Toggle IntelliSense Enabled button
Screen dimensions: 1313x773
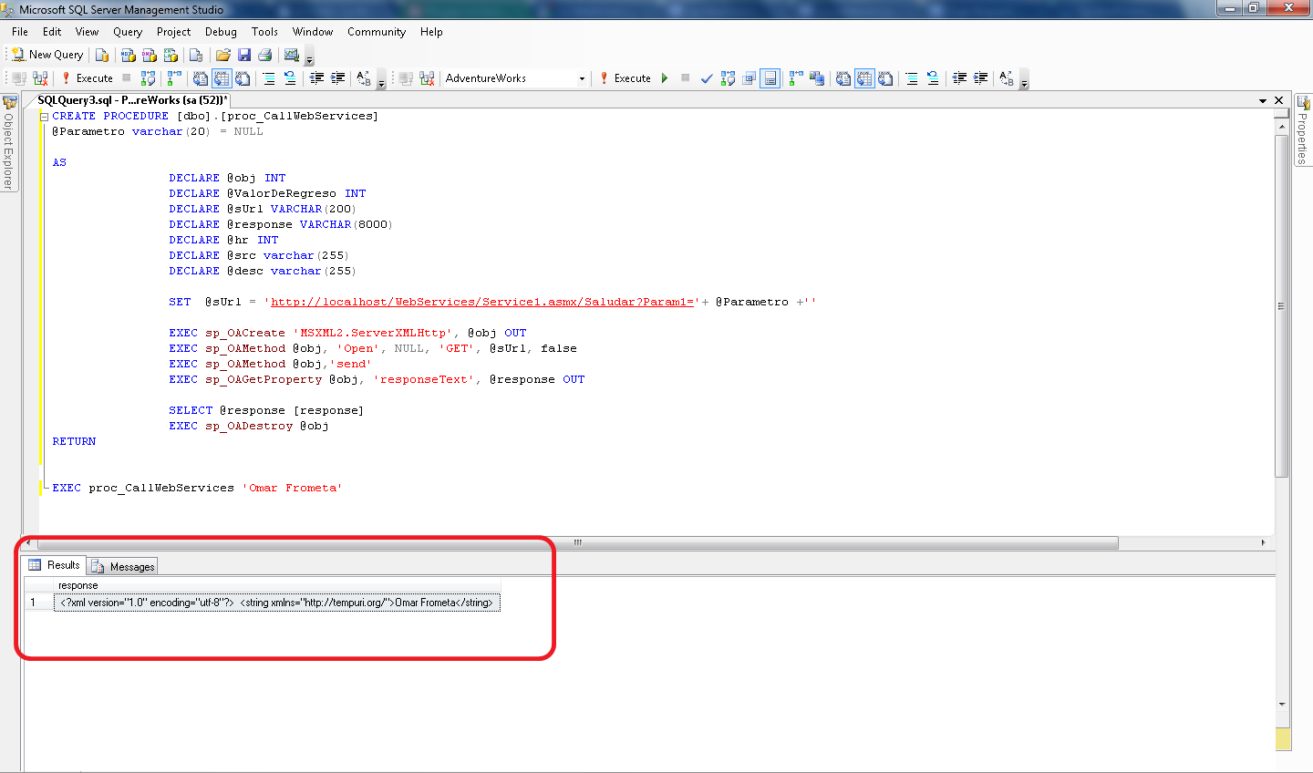770,78
